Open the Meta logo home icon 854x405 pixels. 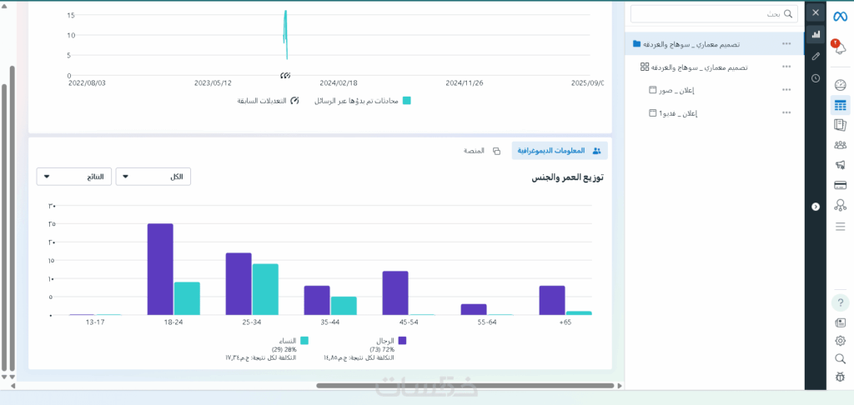(x=841, y=17)
